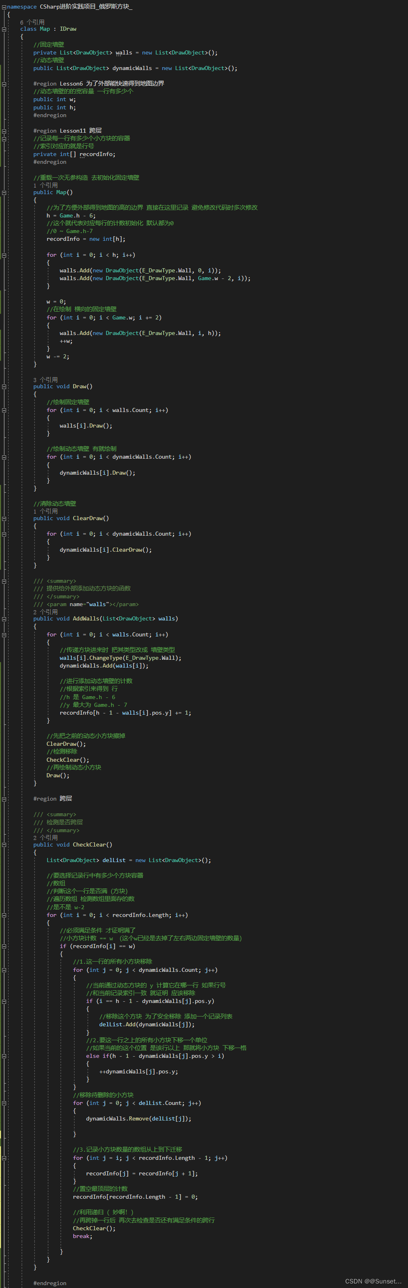The width and height of the screenshot is (408, 1288).
Task: Click the comment //固定墙壁
Action: click(49, 45)
